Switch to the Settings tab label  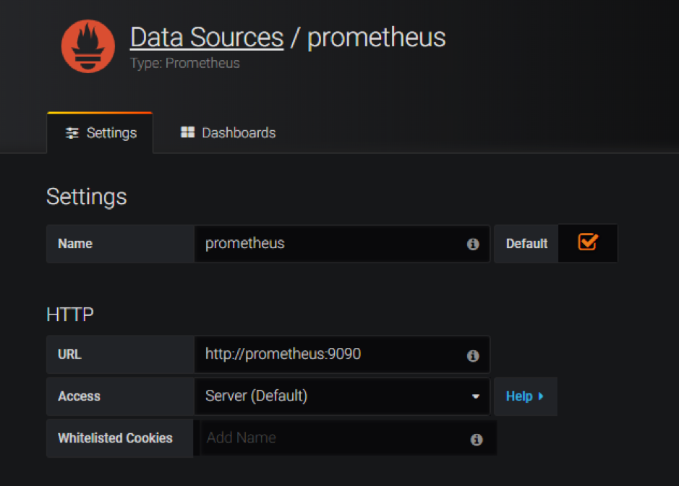pyautogui.click(x=111, y=133)
